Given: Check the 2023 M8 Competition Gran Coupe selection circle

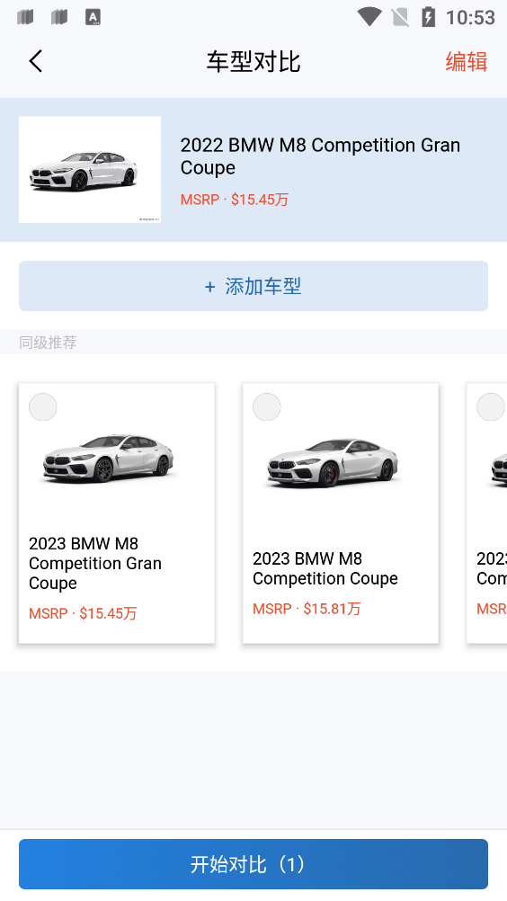Looking at the screenshot, I should (43, 406).
